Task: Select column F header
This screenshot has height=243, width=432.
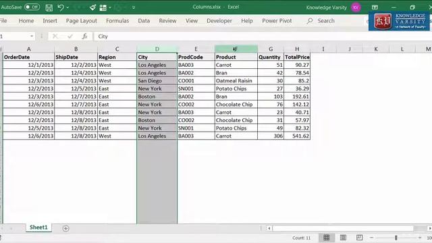Action: 236,49
